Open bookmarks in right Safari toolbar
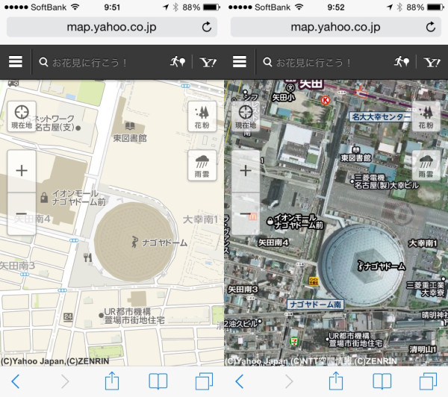The height and width of the screenshot is (397, 448). point(382,381)
